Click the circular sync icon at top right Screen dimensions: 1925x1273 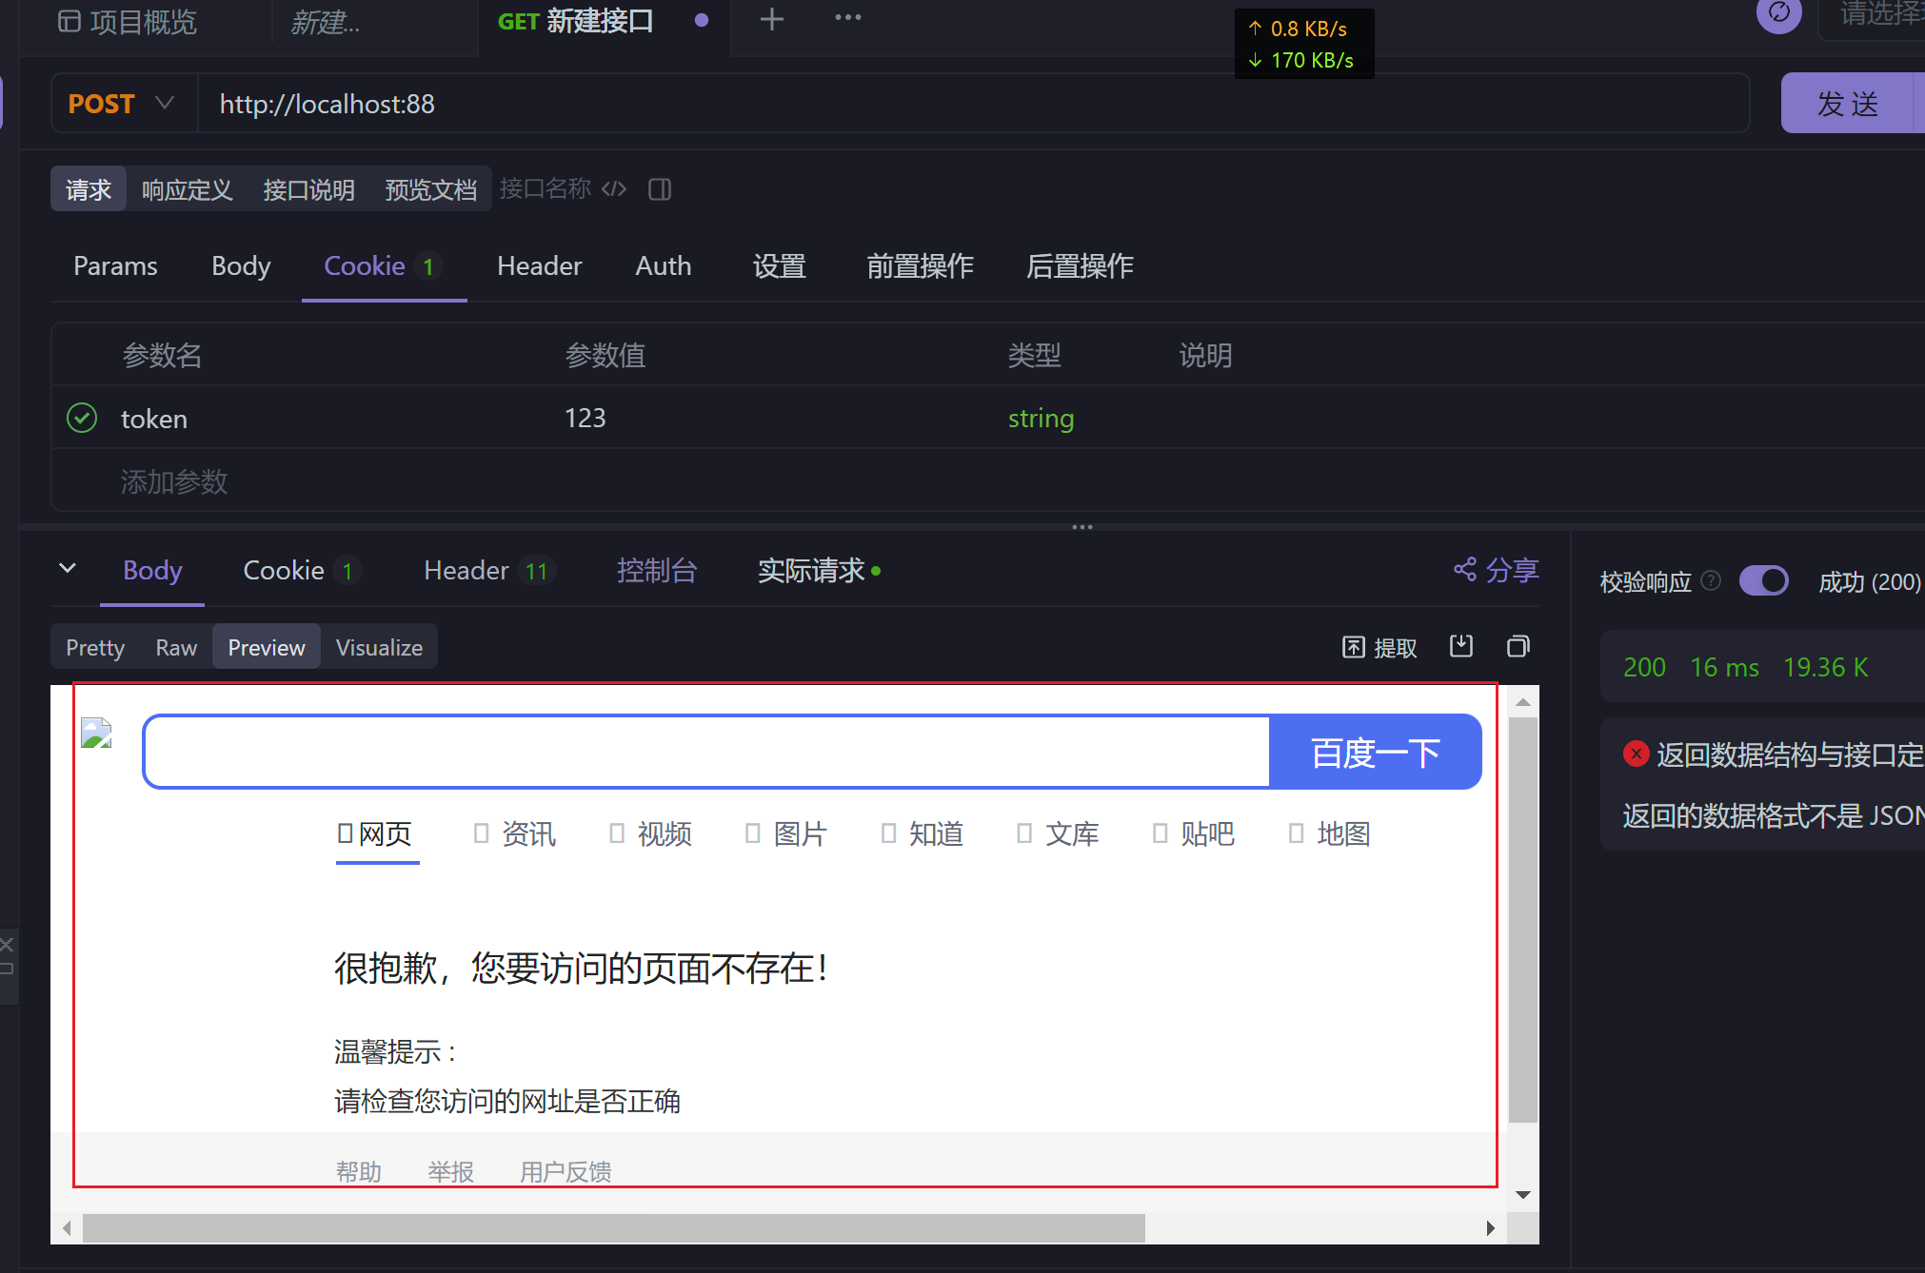[x=1778, y=13]
